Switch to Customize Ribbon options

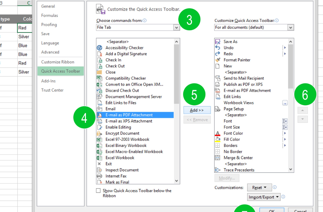point(58,62)
